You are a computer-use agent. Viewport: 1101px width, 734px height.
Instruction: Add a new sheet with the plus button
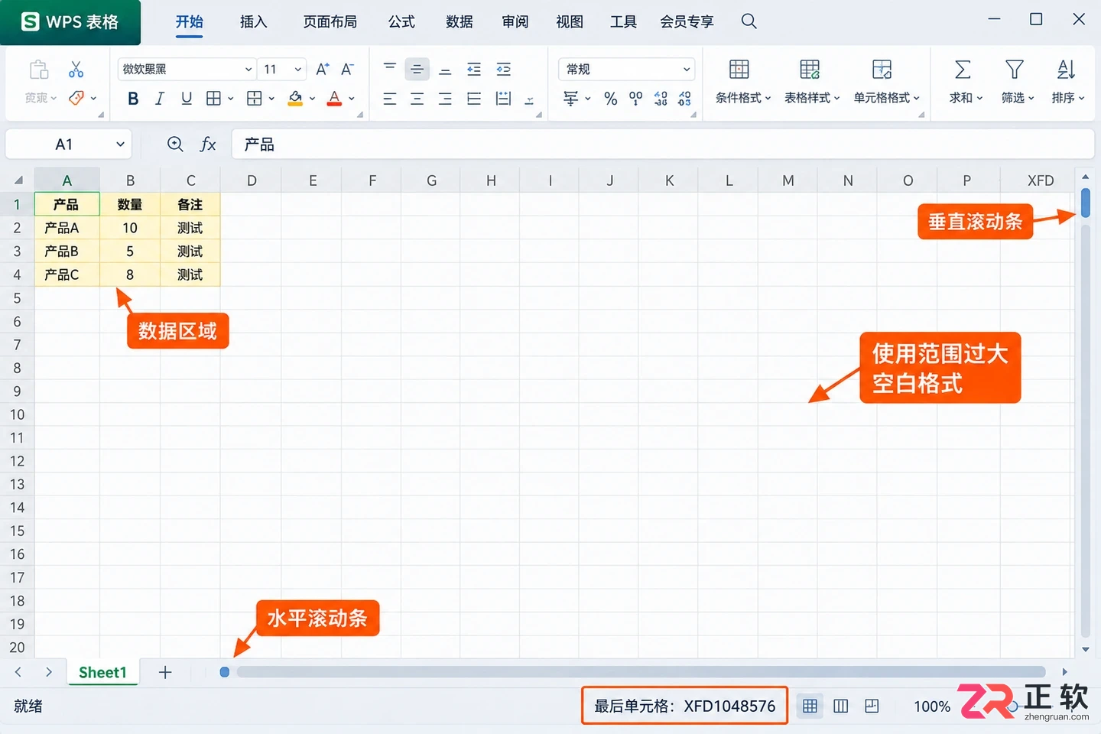[165, 672]
